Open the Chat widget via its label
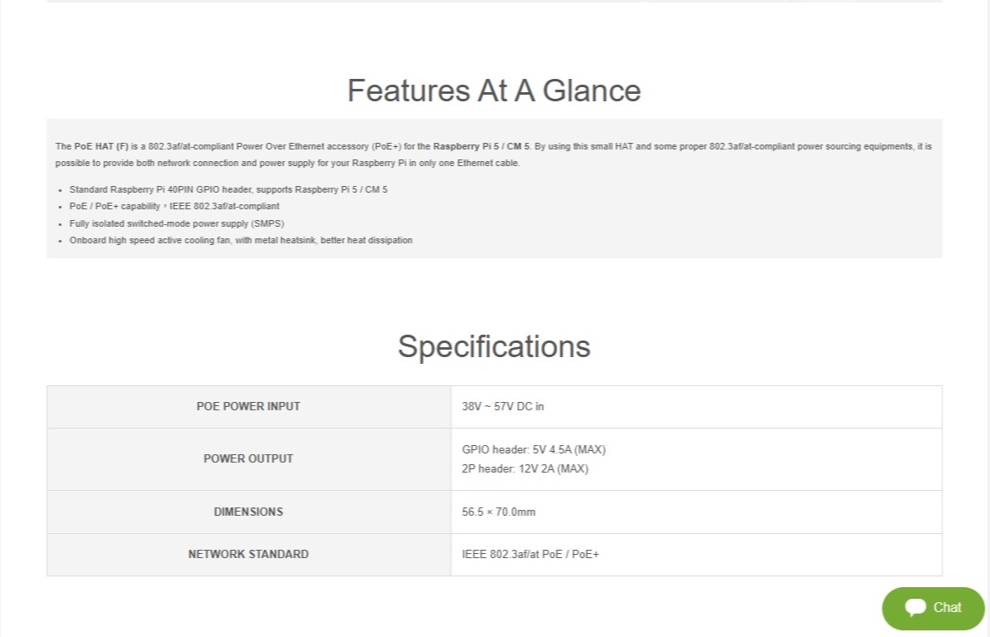Screen dimensions: 990x637 (x=947, y=607)
